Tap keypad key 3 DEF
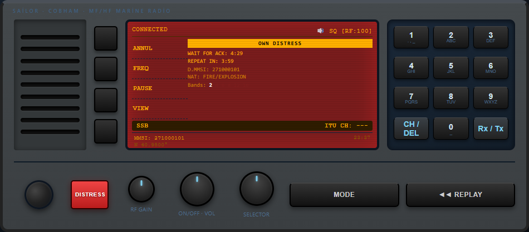This screenshot has width=529, height=232. [491, 37]
